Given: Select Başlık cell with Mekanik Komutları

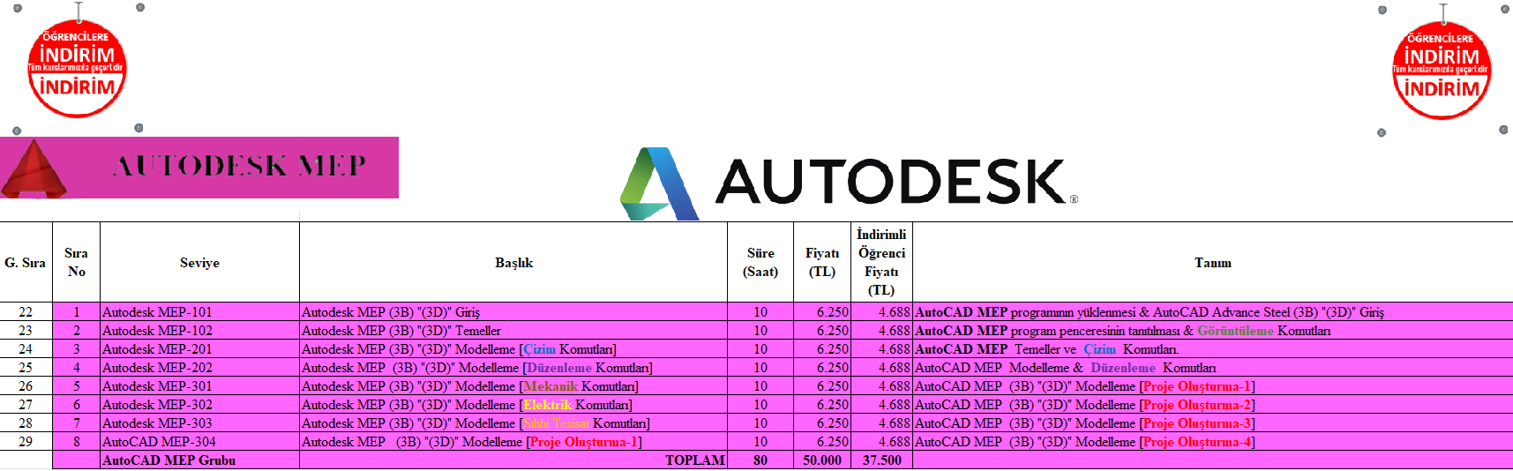Looking at the screenshot, I should (513, 386).
